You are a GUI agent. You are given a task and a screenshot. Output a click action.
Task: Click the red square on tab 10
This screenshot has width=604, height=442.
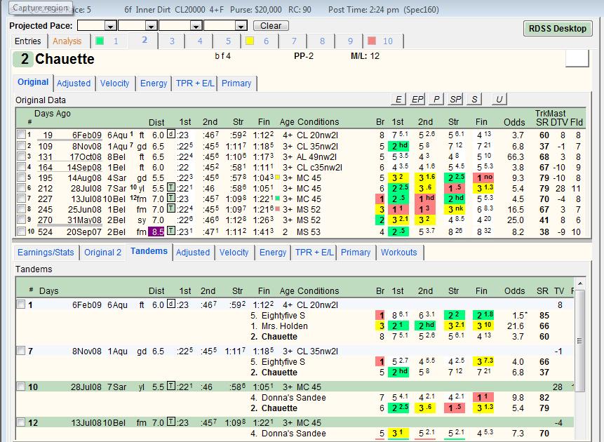point(372,41)
